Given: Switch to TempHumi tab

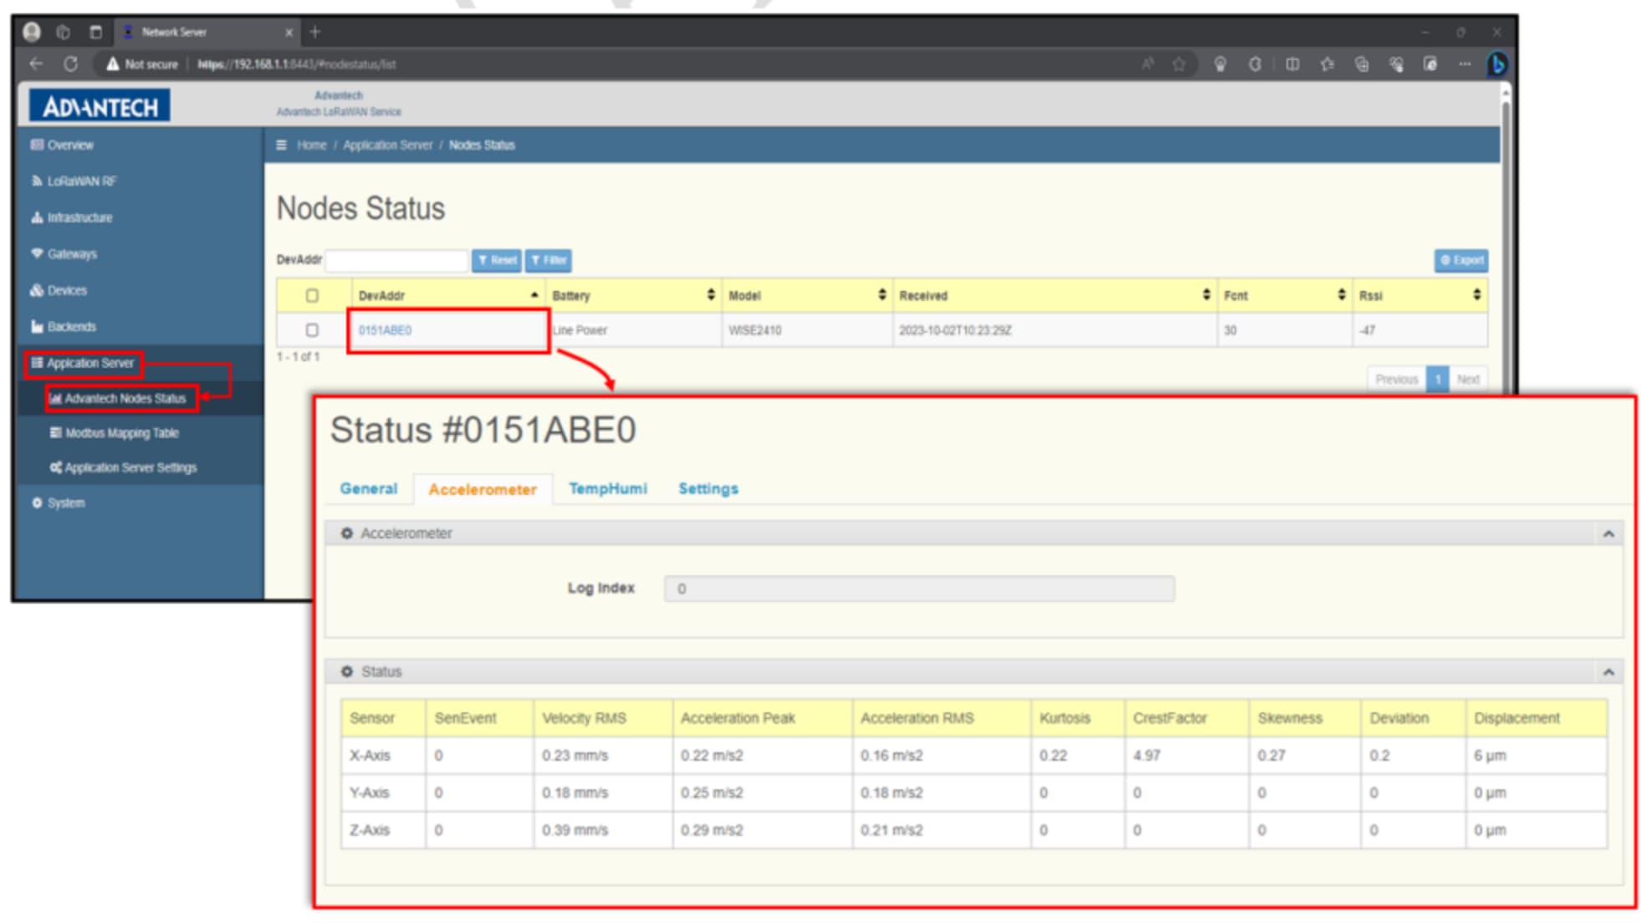Looking at the screenshot, I should pyautogui.click(x=608, y=488).
